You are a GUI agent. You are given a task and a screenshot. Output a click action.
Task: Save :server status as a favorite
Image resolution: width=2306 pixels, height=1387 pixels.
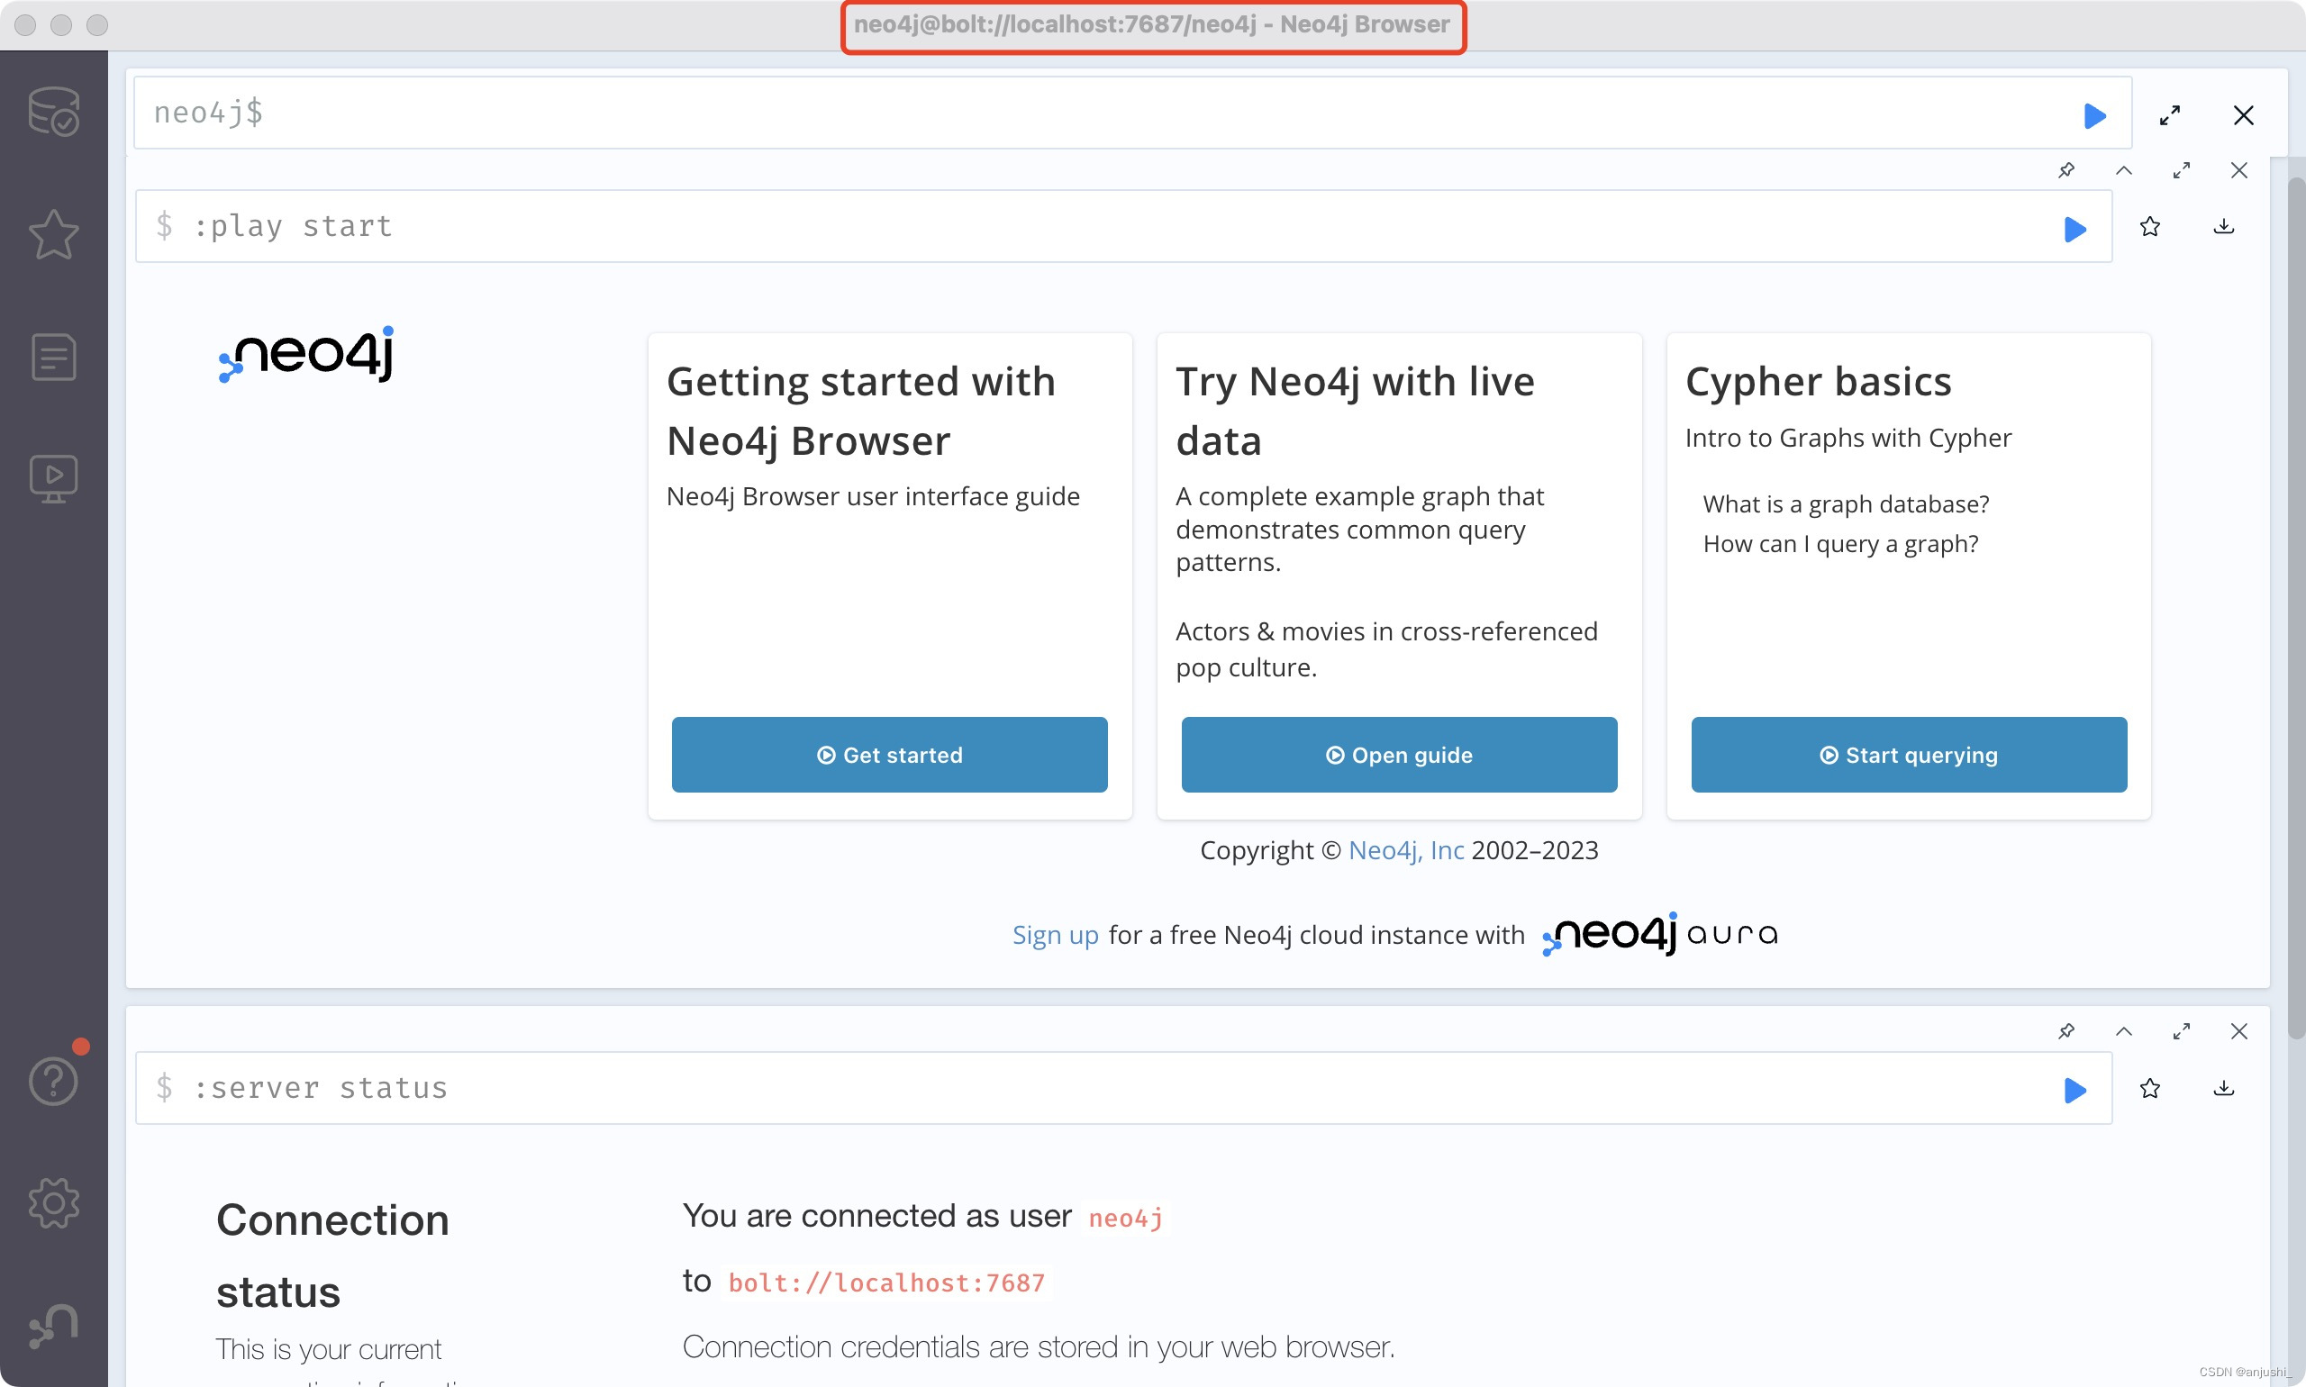coord(2150,1088)
